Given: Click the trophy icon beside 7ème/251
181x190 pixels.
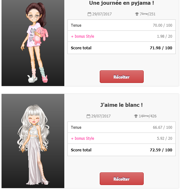Looking at the screenshot, I should point(137,14).
